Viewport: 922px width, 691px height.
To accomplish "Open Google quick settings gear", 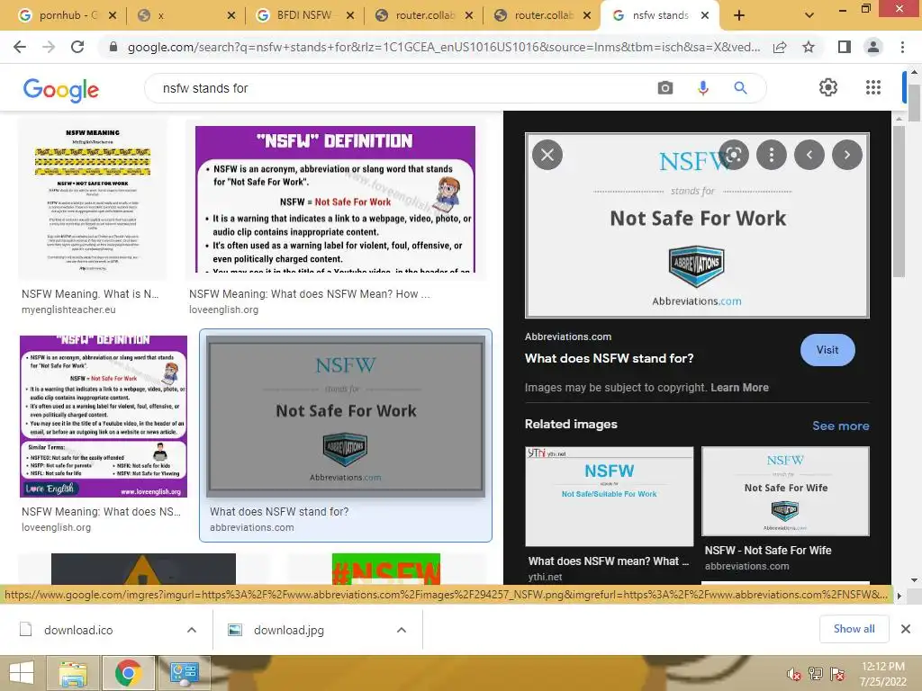I will (x=828, y=87).
